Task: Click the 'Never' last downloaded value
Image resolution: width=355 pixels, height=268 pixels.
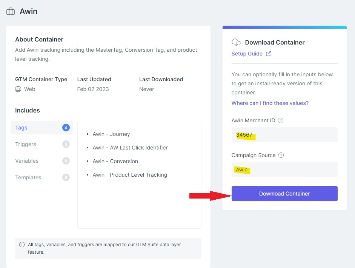Action: (x=147, y=89)
